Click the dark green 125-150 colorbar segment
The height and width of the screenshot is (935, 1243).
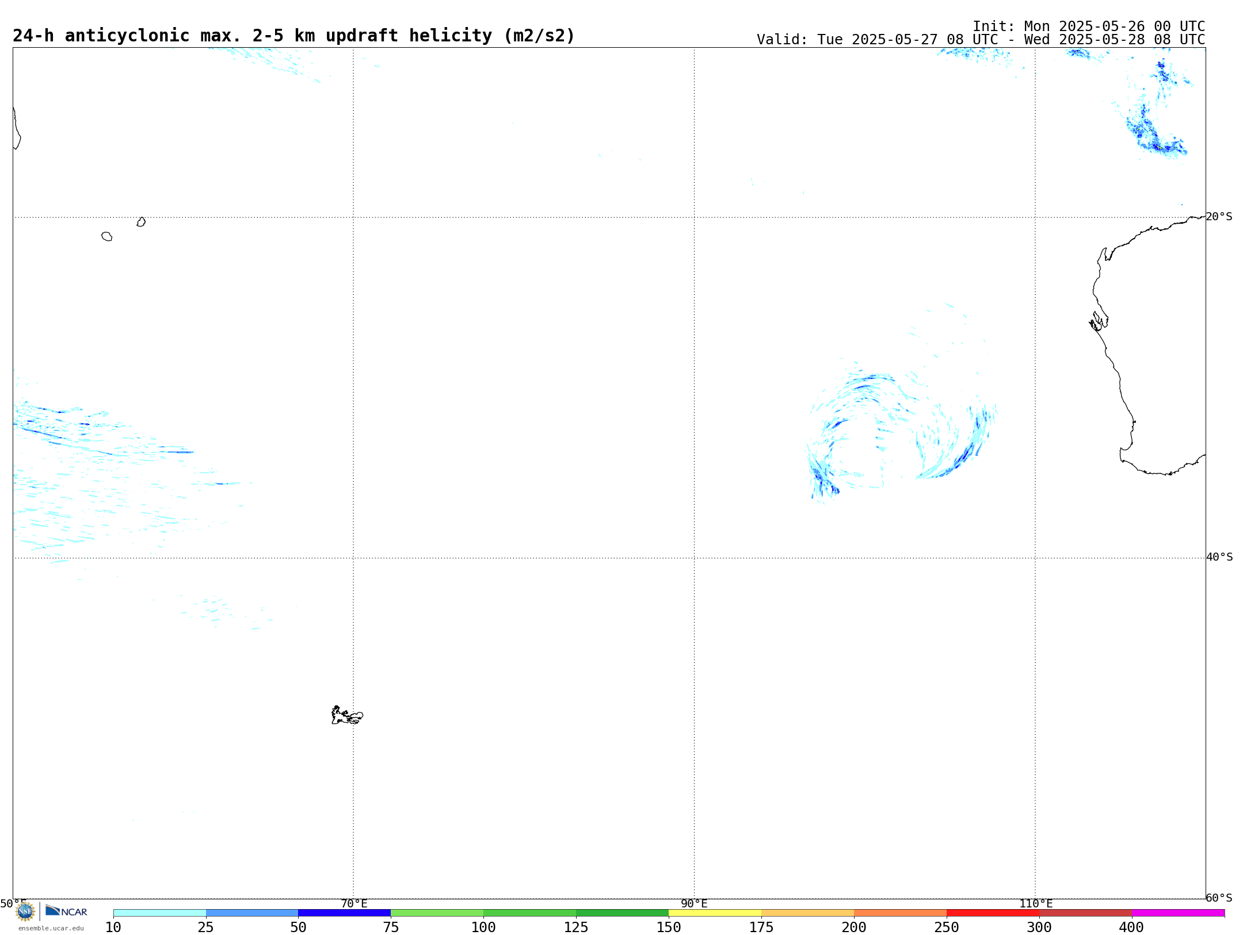click(x=623, y=913)
